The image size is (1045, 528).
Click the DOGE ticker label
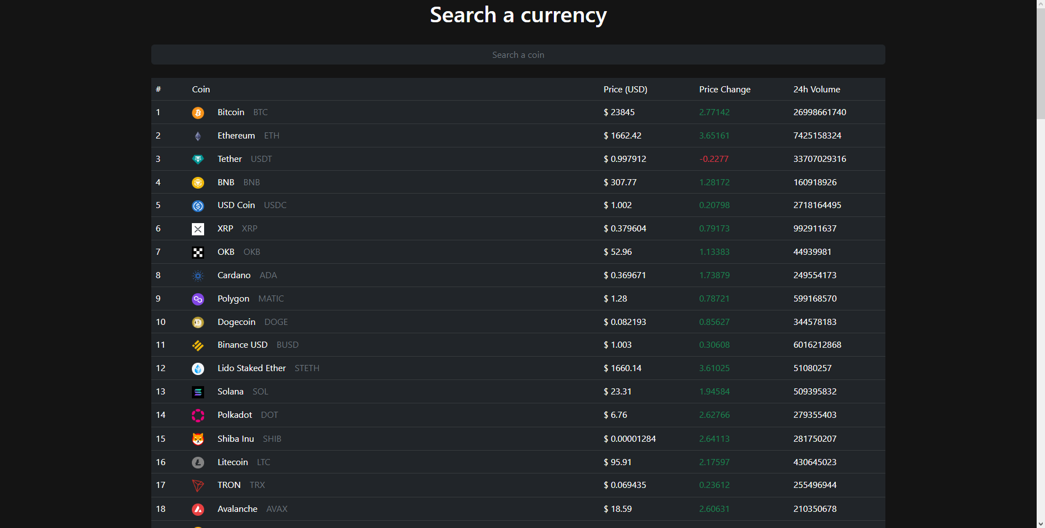click(276, 322)
